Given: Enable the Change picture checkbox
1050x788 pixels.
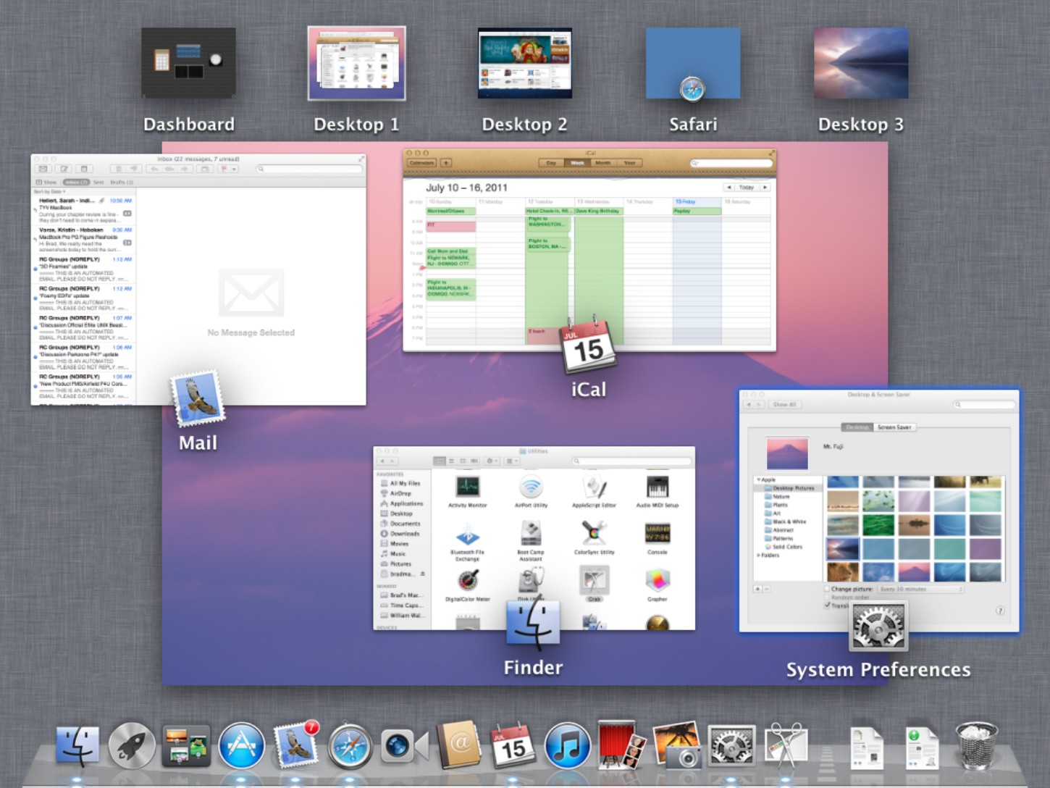Looking at the screenshot, I should [x=827, y=589].
